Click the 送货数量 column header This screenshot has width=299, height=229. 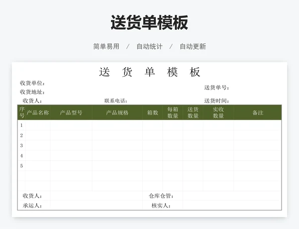pyautogui.click(x=193, y=113)
